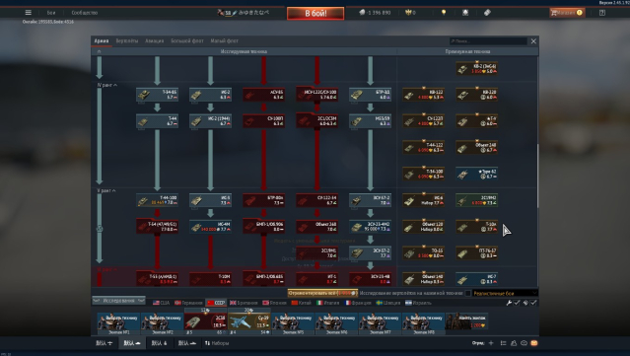Click the Су-39 aircraft crew slot

(249, 321)
